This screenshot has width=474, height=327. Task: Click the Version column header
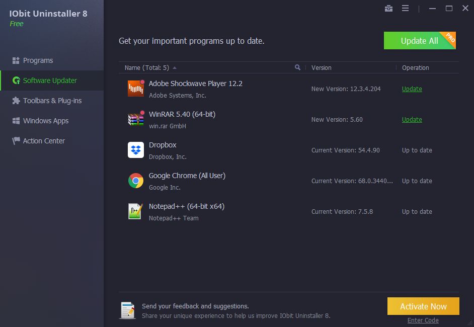322,68
